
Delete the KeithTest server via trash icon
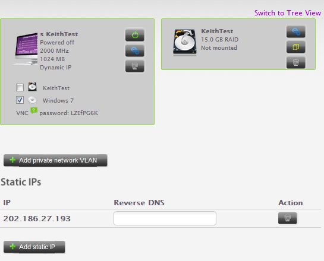click(x=135, y=66)
